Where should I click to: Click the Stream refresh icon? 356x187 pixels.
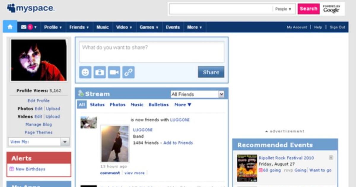point(81,93)
